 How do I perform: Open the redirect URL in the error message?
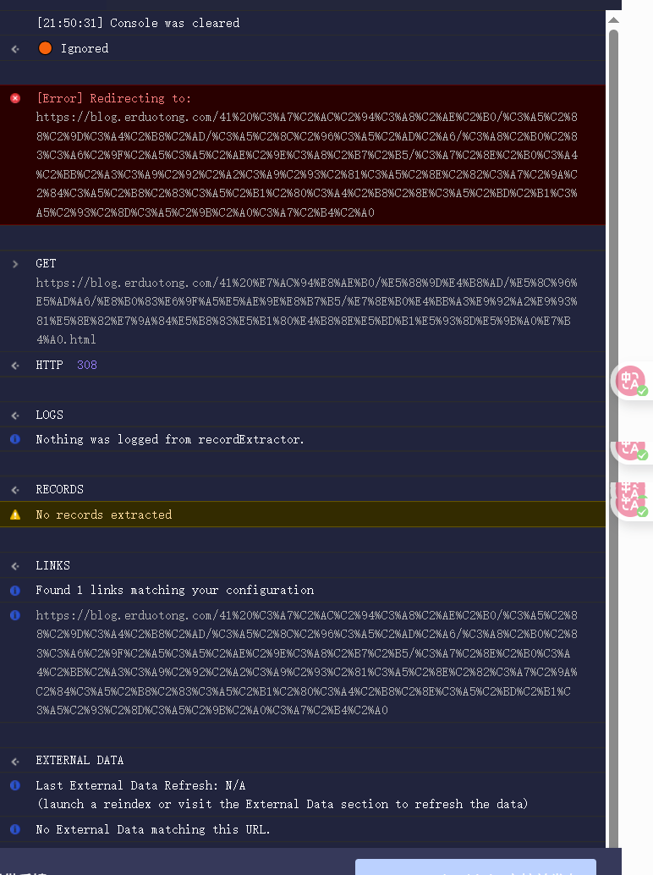307,165
